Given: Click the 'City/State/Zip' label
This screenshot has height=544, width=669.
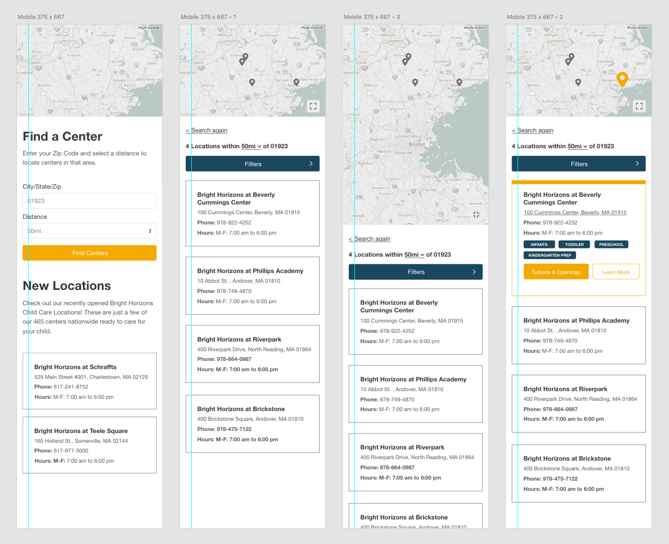Looking at the screenshot, I should 42,187.
